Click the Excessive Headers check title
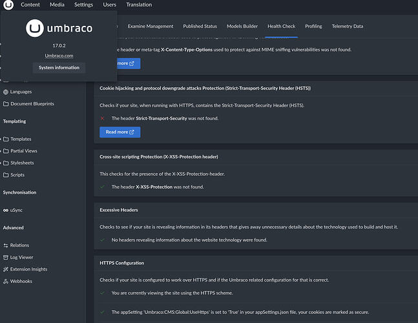Image resolution: width=418 pixels, height=323 pixels. [x=119, y=210]
